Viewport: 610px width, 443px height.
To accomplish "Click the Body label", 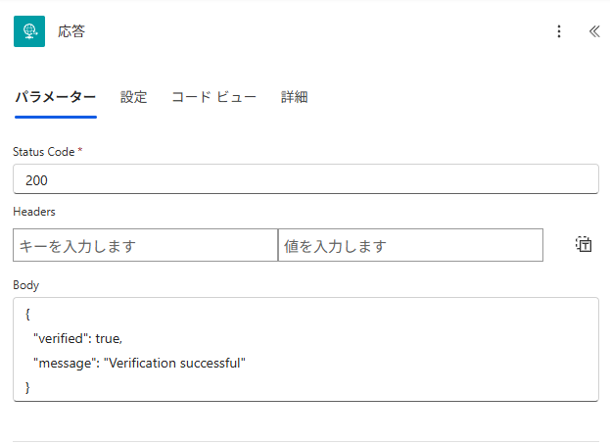I will coord(26,285).
